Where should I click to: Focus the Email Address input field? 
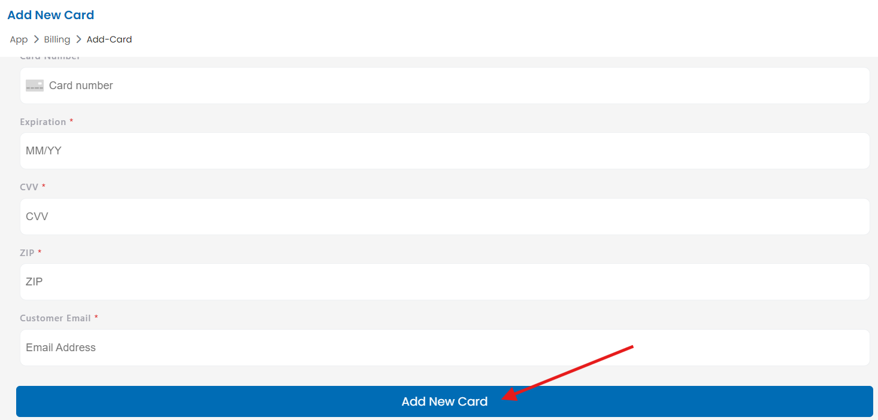coord(444,348)
